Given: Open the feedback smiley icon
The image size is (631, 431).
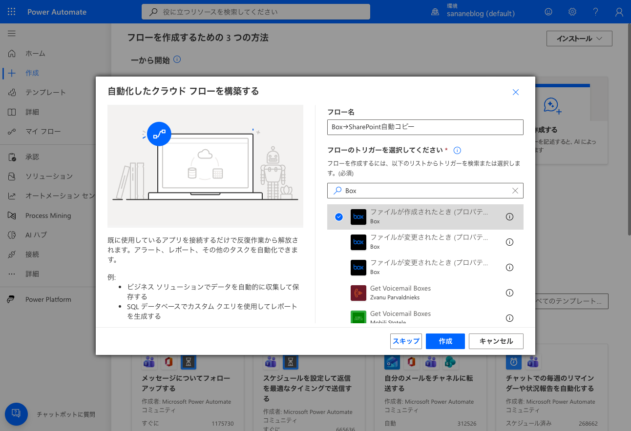Looking at the screenshot, I should point(548,12).
